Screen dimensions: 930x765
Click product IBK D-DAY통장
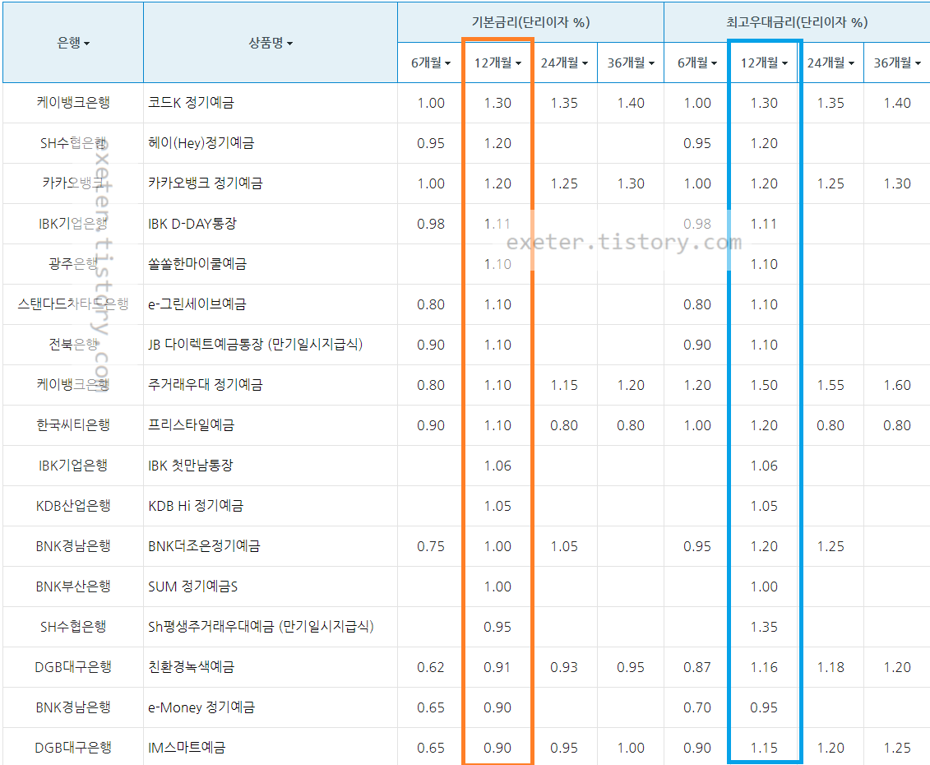coord(192,223)
